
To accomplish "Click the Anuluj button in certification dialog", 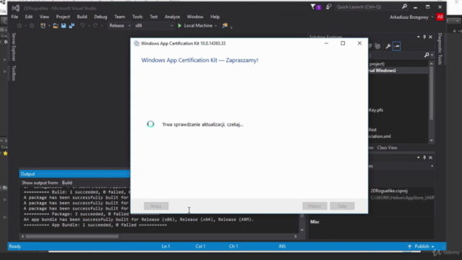I will pyautogui.click(x=156, y=206).
